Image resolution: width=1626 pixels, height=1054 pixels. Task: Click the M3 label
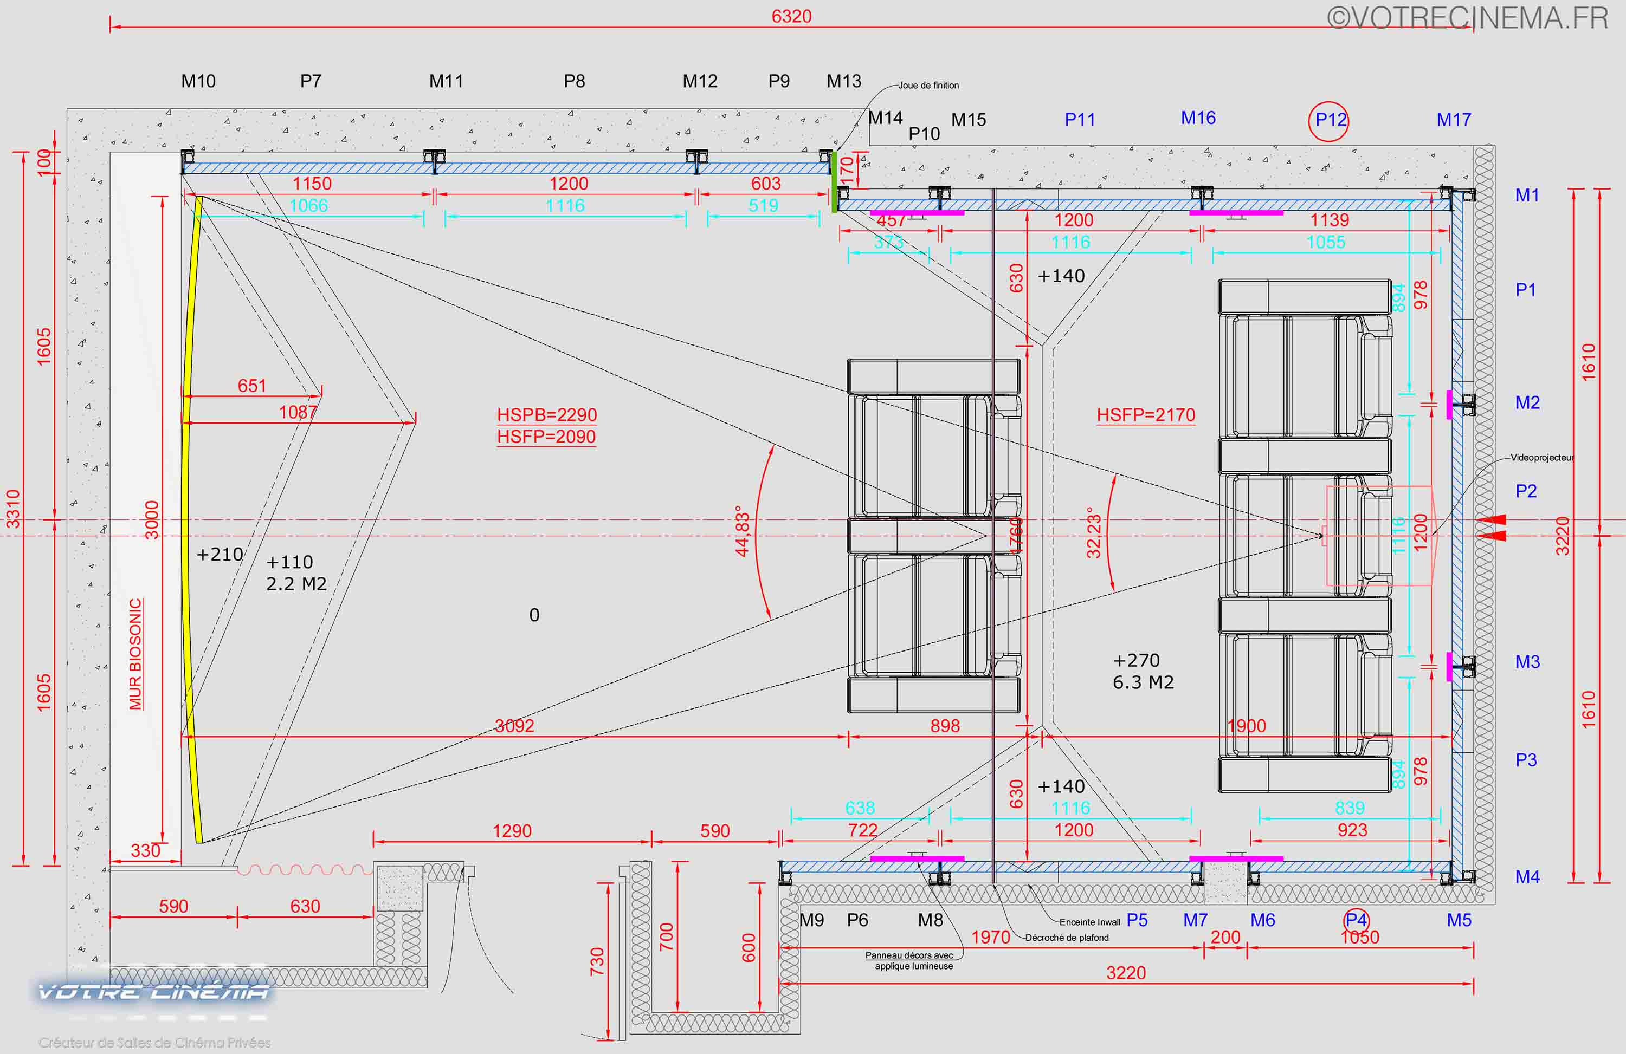[x=1527, y=661]
